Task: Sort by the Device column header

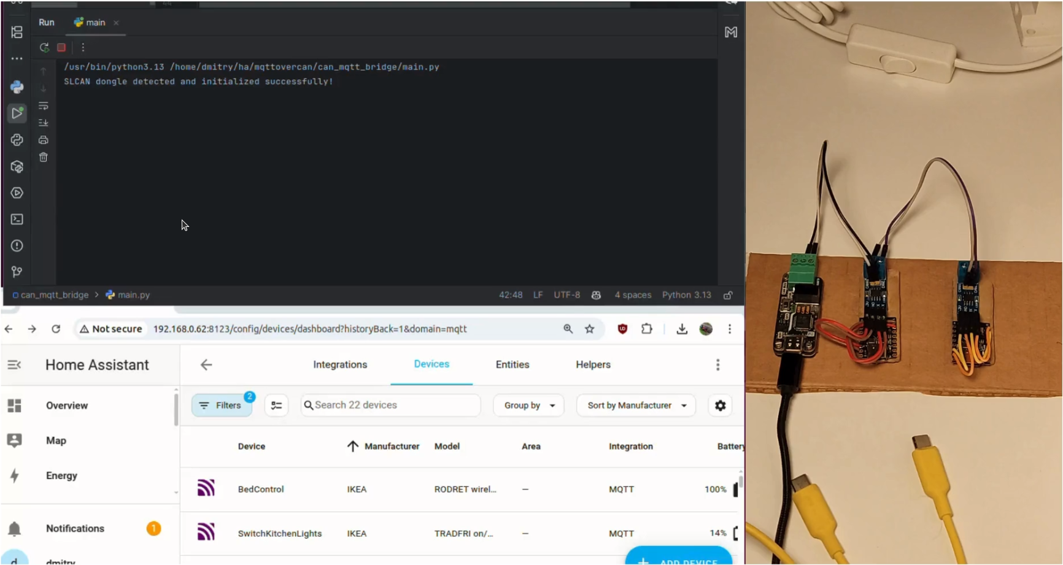Action: [x=252, y=447]
